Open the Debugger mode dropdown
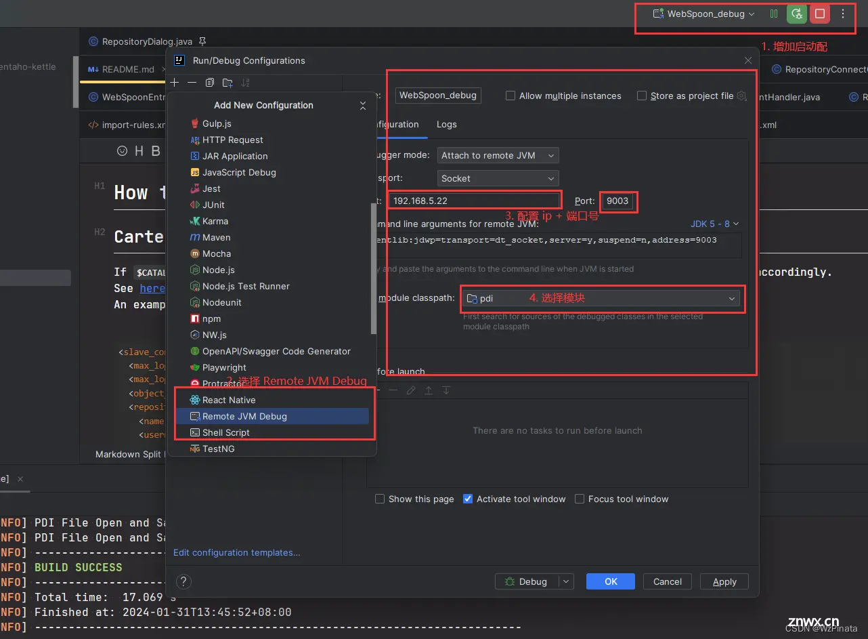Screen dimensions: 868x639 click(x=498, y=155)
